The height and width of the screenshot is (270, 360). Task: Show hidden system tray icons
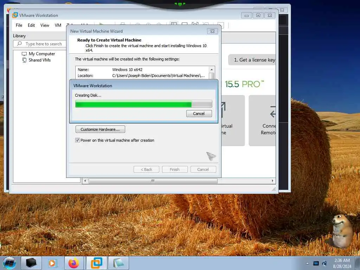point(307,263)
